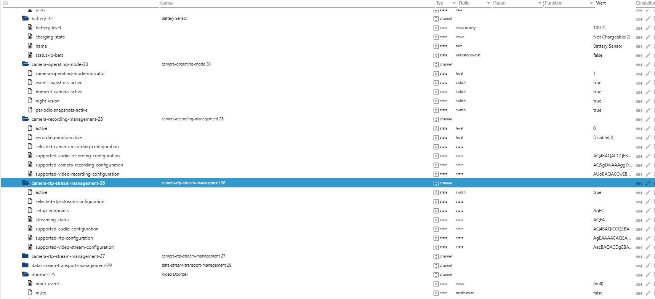655x299 pixels.
Task: Open pencil editor for selected-camera-recording-configuration
Action: (x=648, y=147)
